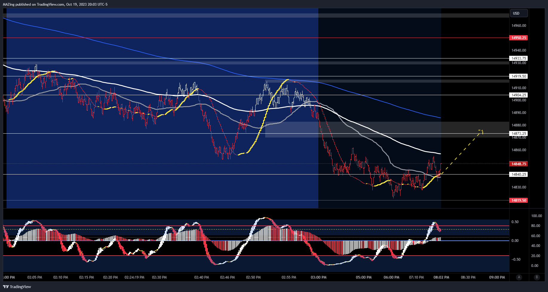Click the 02:40 PM time label

[202, 277]
